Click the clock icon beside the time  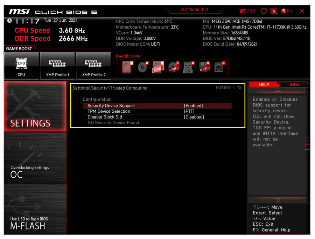[9, 21]
